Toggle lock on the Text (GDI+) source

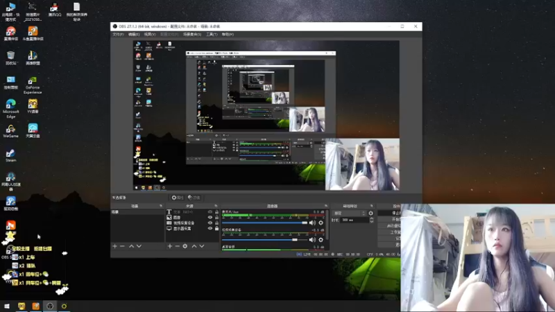pyautogui.click(x=216, y=212)
